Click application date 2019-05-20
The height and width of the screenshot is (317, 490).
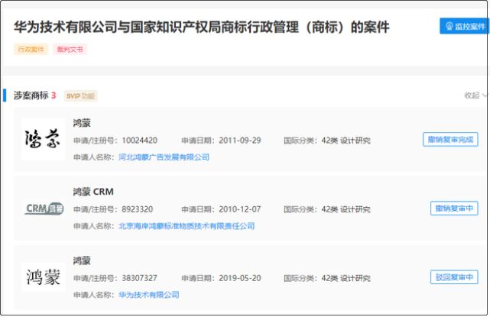240,278
